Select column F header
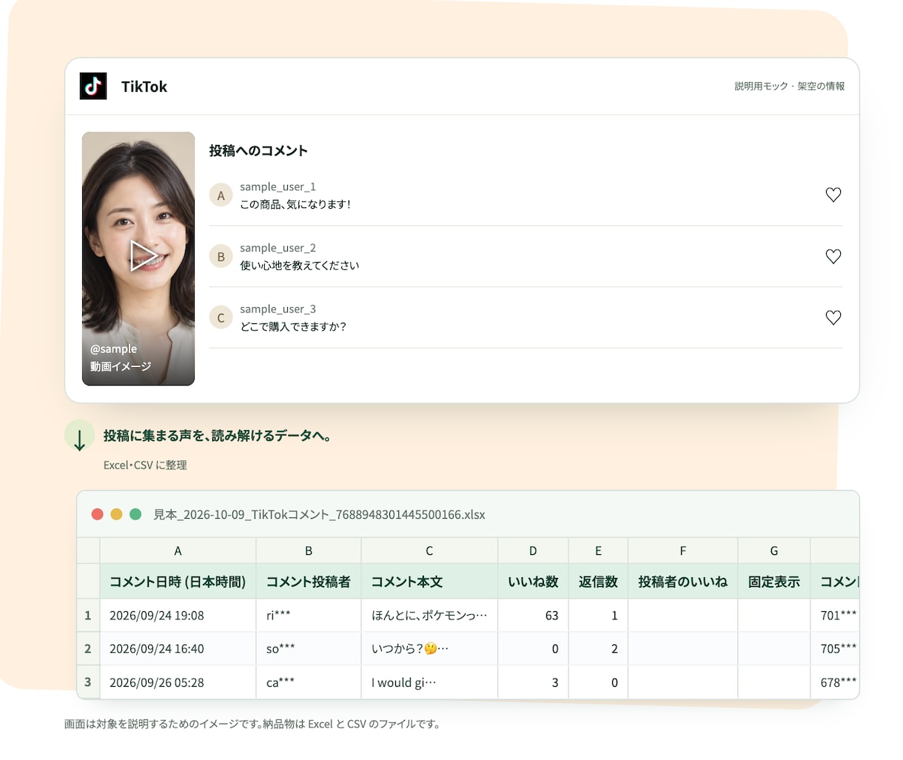 [x=682, y=551]
